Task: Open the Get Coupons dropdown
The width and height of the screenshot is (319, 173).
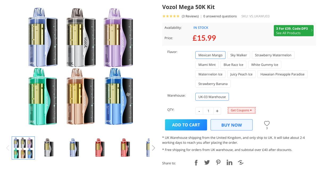Action: 241,110
